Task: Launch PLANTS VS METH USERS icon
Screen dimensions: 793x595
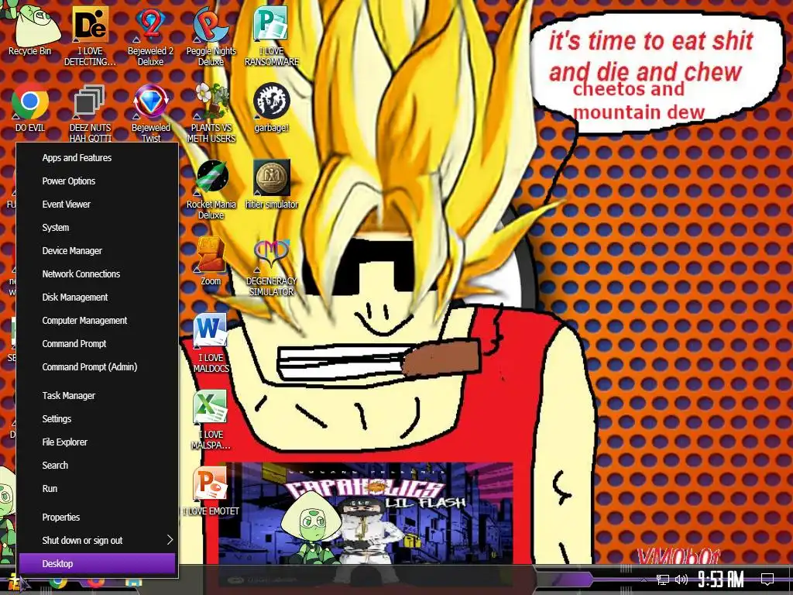Action: click(x=211, y=112)
